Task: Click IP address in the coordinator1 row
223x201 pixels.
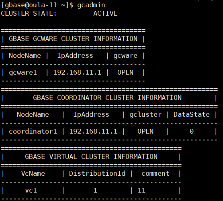Action: tap(93, 132)
